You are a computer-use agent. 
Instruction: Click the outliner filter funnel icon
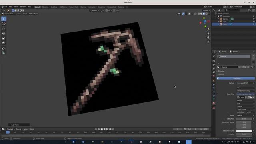[x=249, y=10]
